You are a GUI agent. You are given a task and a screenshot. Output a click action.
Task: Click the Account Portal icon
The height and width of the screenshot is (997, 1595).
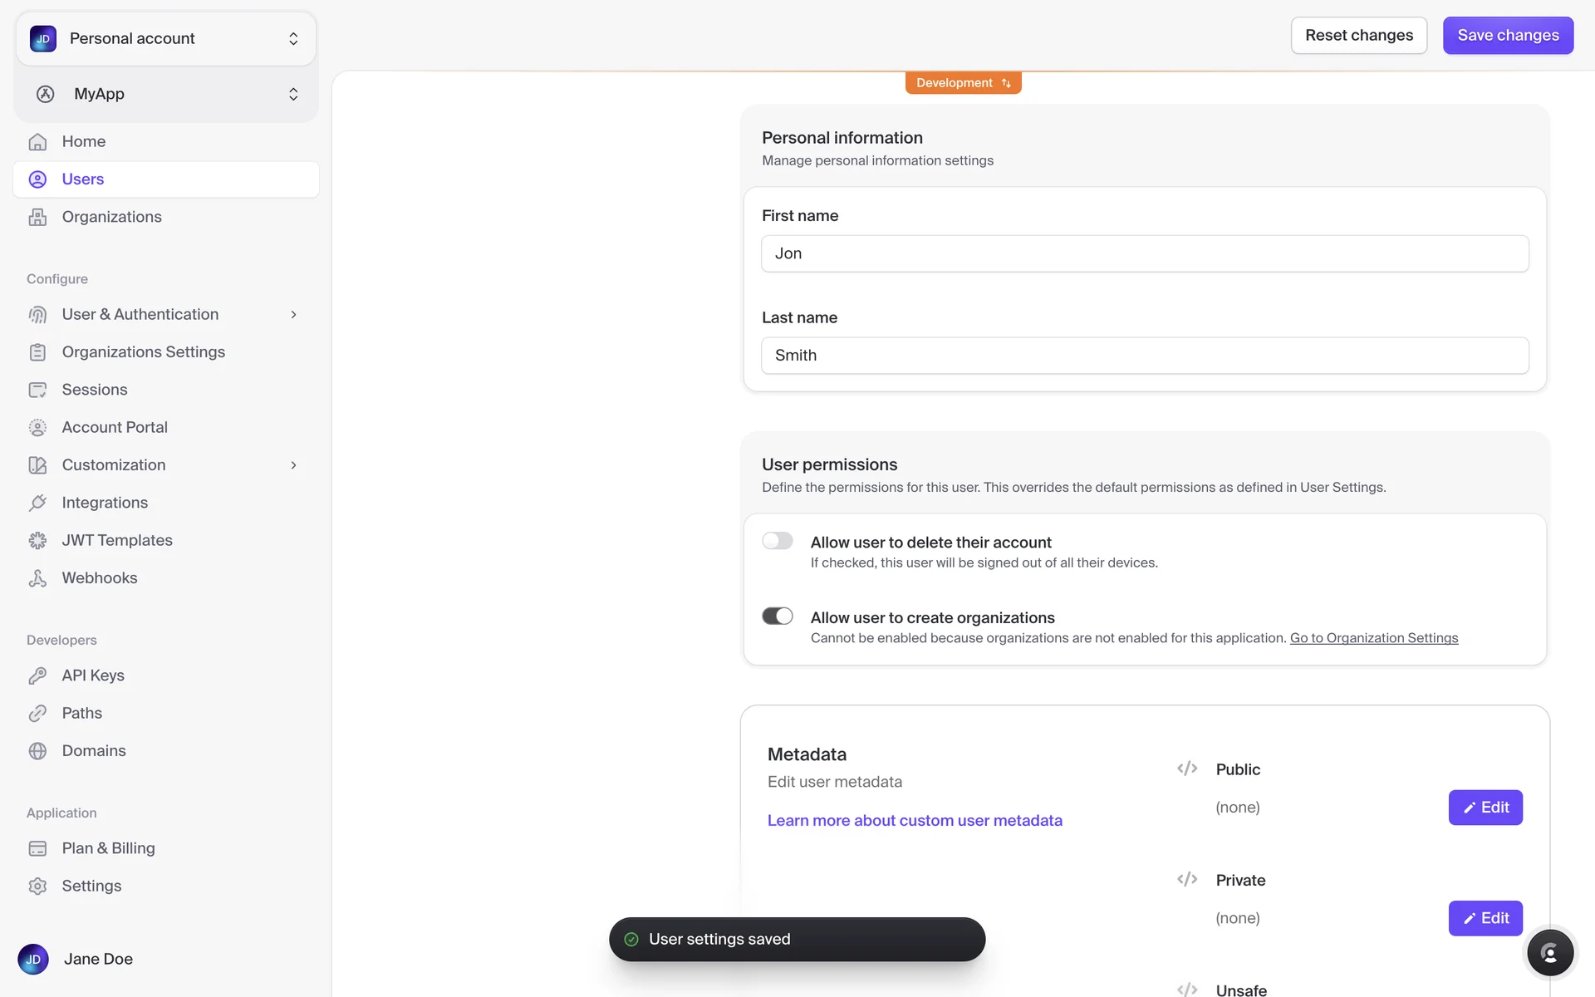coord(37,427)
